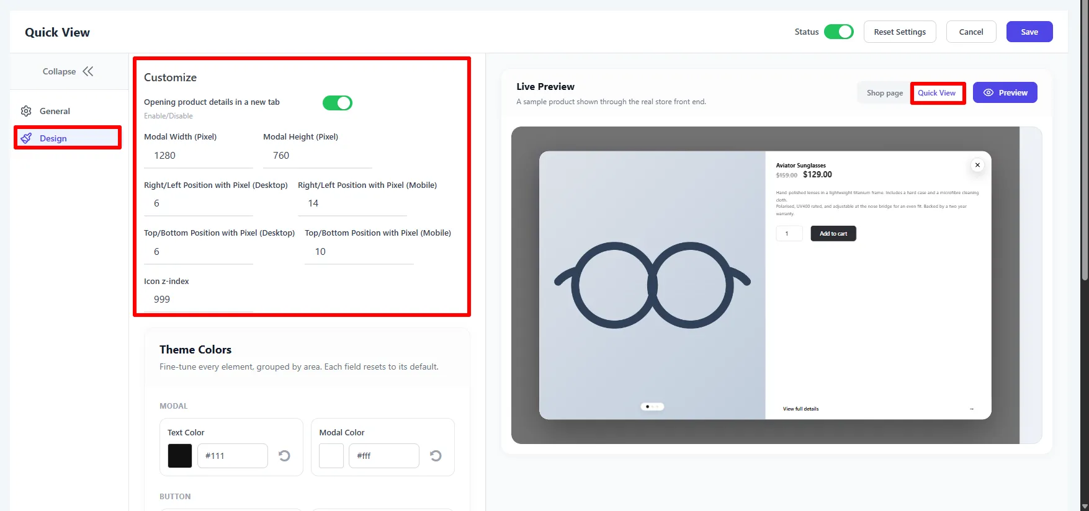Click the Reset Settings button
The height and width of the screenshot is (511, 1089).
coord(900,32)
